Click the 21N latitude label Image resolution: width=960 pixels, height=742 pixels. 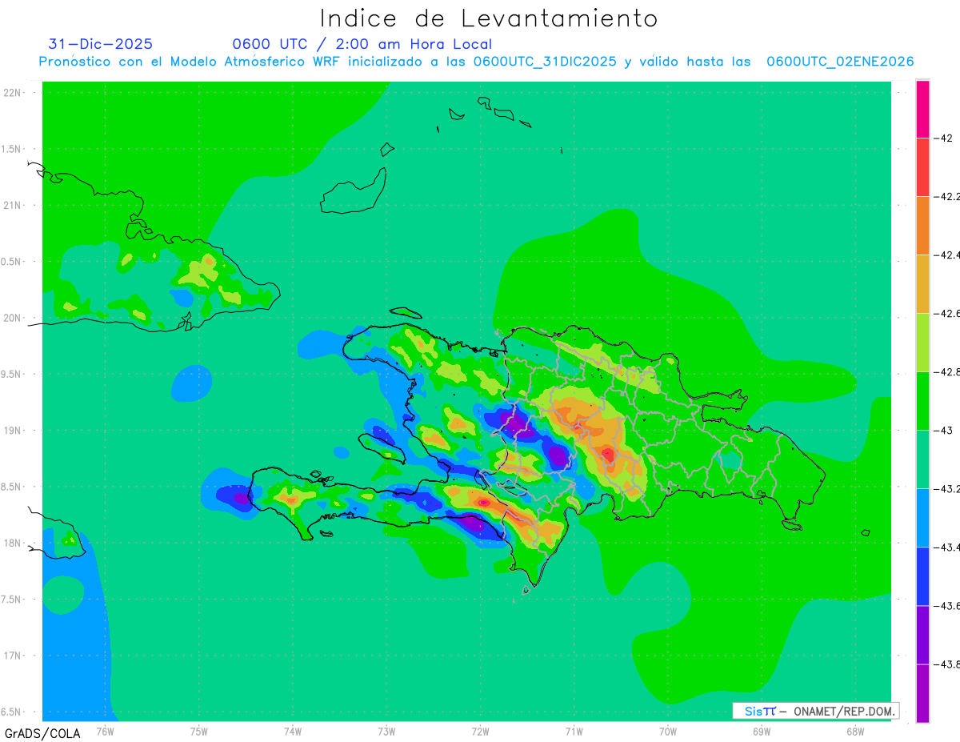(x=14, y=205)
